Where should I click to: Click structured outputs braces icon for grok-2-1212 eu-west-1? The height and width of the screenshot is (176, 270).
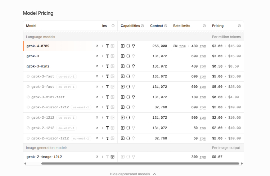point(128,128)
